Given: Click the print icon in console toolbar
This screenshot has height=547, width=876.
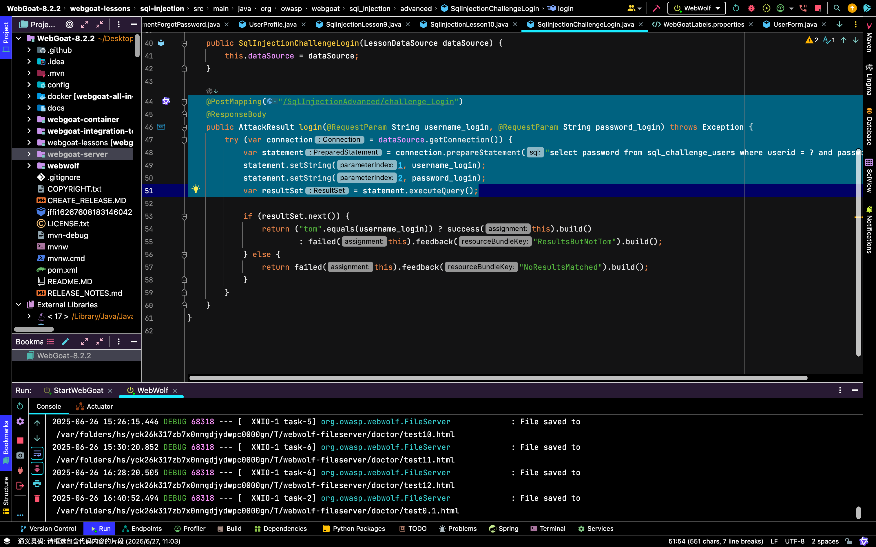Looking at the screenshot, I should tap(37, 483).
